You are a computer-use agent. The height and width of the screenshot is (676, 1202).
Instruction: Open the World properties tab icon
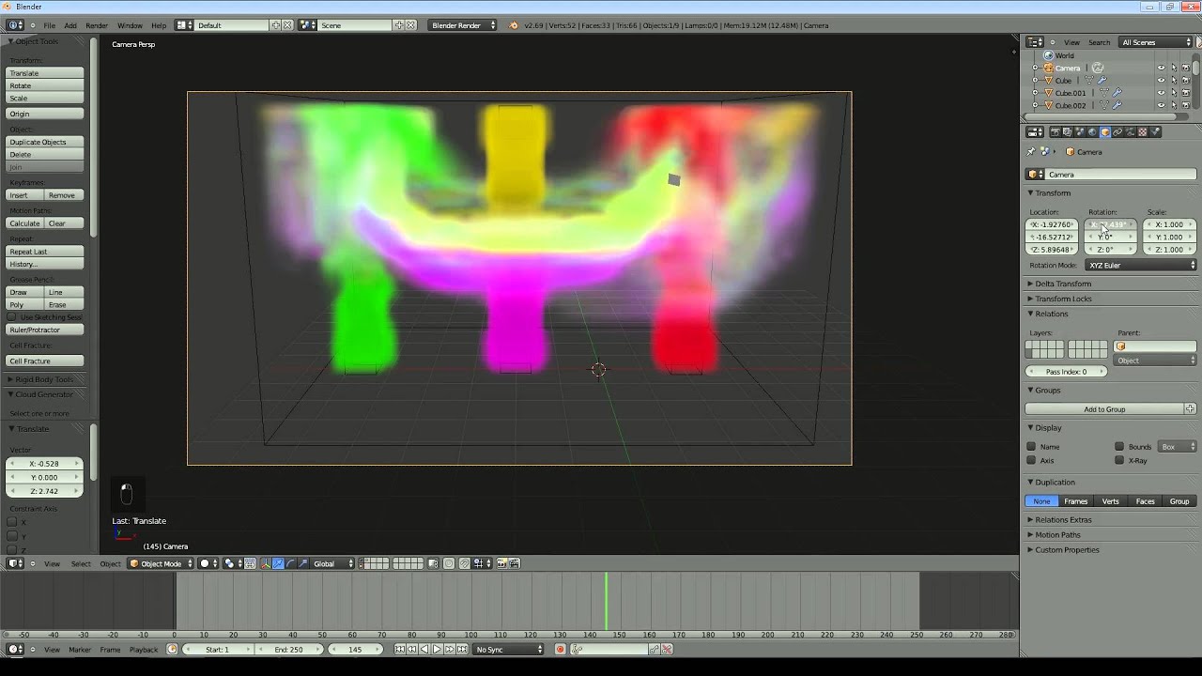[1092, 132]
